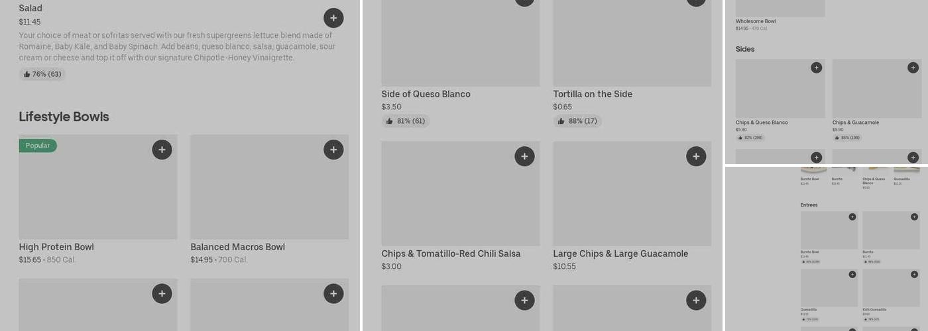
Task: Add the Entrees section Quesadilla
Action: point(852,274)
